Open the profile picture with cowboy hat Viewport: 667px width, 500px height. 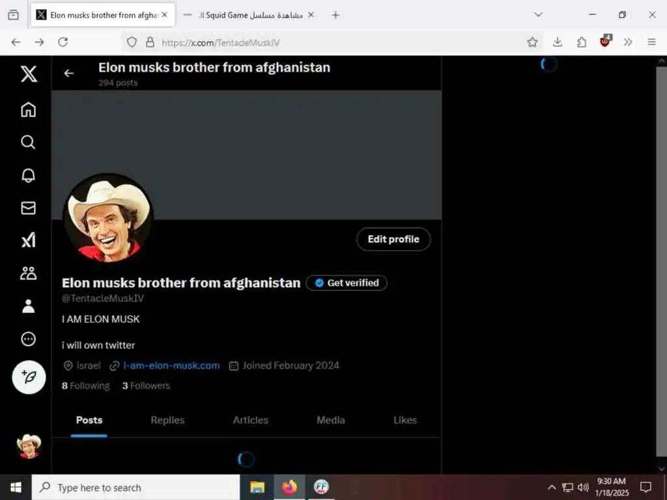click(109, 217)
